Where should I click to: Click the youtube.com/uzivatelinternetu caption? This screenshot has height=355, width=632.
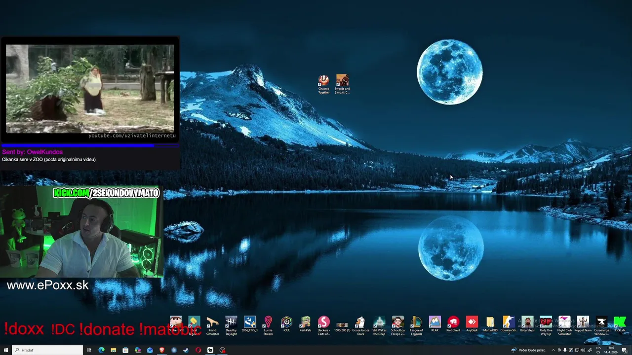pos(132,136)
